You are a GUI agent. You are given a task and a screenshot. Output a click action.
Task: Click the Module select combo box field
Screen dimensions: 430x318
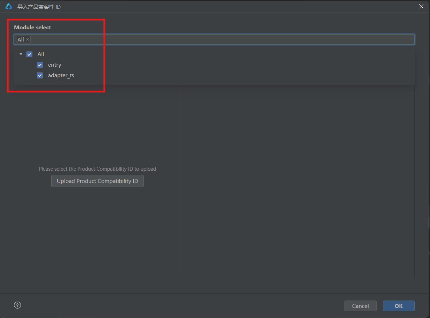click(x=223, y=39)
